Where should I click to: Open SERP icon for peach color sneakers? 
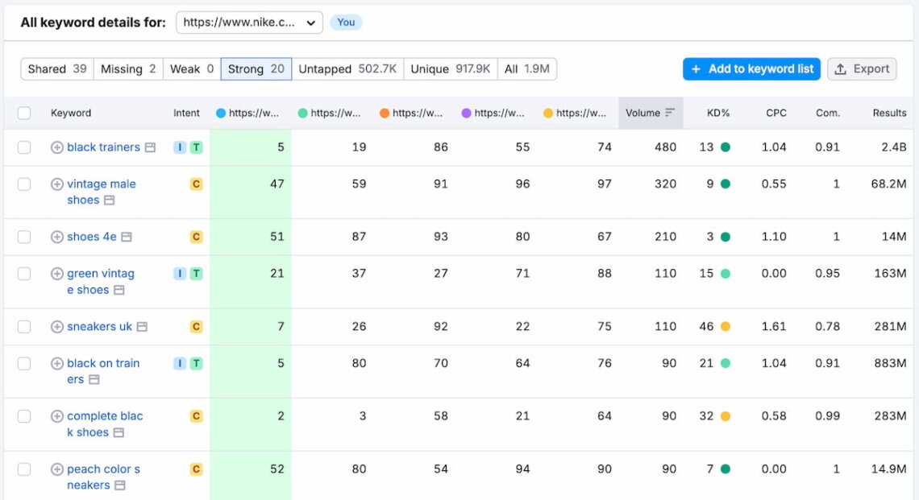[119, 486]
